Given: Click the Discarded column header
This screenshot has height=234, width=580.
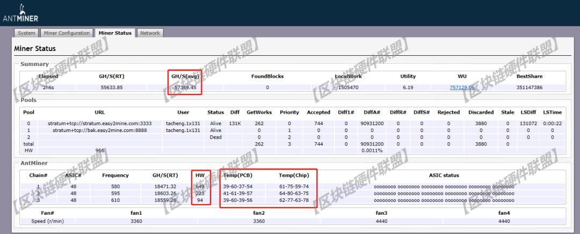Looking at the screenshot, I should pyautogui.click(x=481, y=112).
